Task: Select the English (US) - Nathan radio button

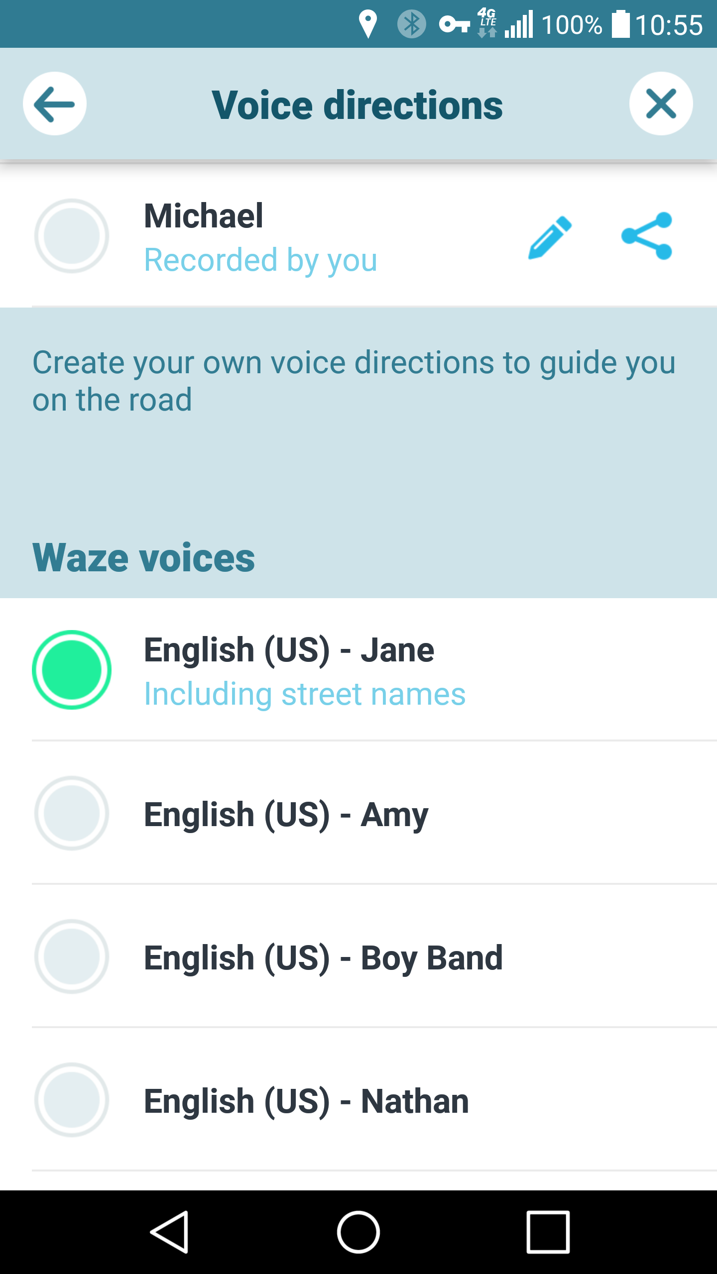Action: pos(72,1100)
